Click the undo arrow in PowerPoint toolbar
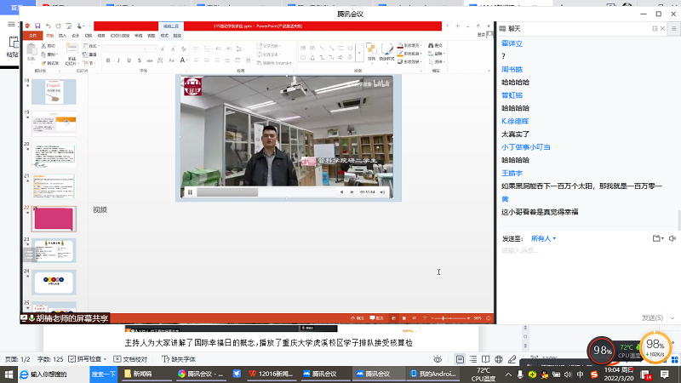Screen dimensions: 681x383 point(48,26)
